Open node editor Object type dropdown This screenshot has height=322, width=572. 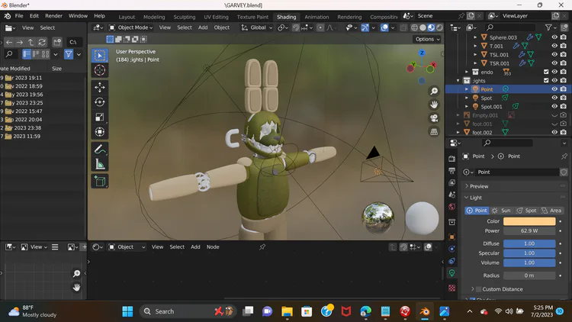pos(127,247)
